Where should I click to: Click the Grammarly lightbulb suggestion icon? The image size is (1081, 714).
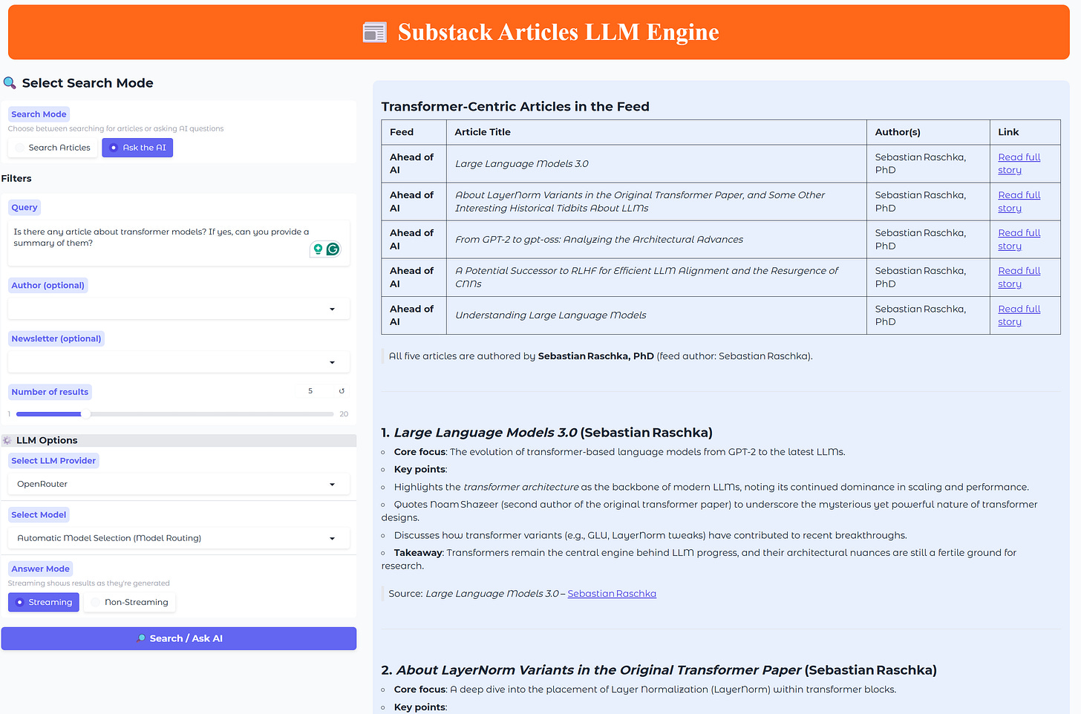click(318, 249)
